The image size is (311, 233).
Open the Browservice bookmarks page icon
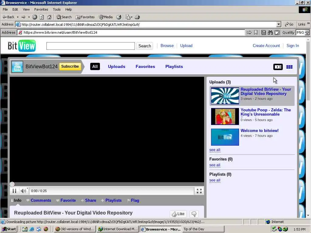(264, 32)
